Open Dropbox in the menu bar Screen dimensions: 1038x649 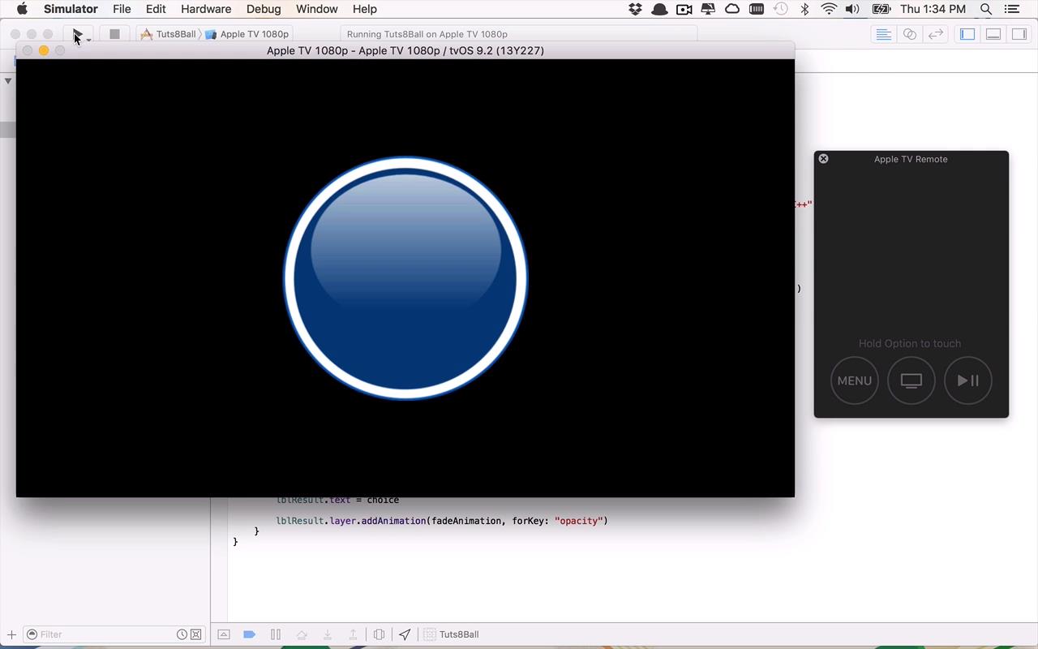point(635,9)
